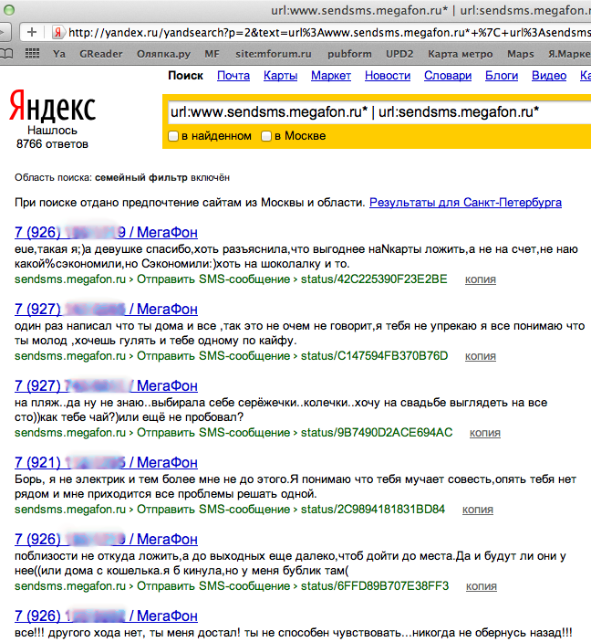Open the Карта метро bookmark

tap(461, 54)
